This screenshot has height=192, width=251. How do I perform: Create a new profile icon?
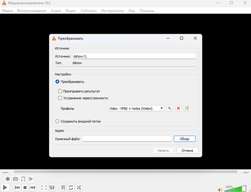[x=187, y=108]
